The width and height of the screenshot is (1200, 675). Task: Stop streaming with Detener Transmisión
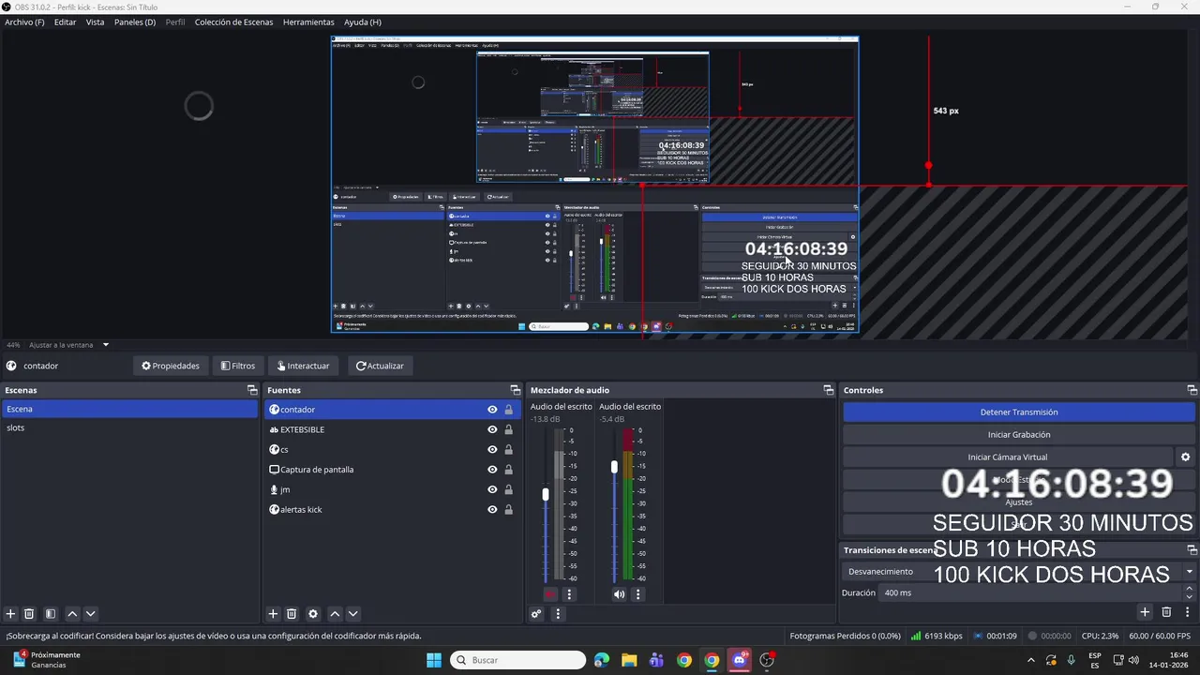coord(1019,412)
